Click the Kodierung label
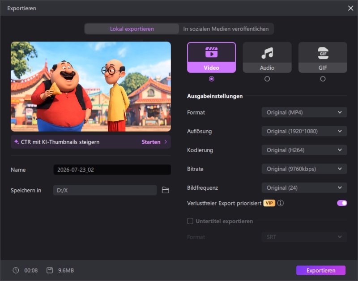The width and height of the screenshot is (358, 281). (200, 150)
